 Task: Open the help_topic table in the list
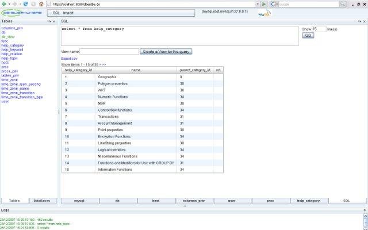10,58
